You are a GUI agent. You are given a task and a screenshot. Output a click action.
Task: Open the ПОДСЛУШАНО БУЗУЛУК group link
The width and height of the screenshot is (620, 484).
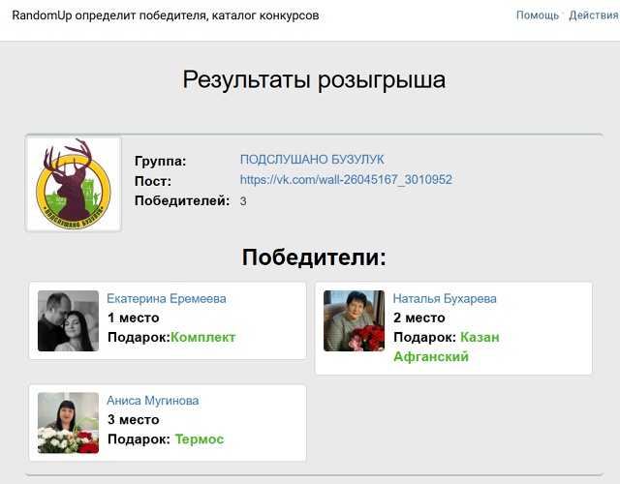pyautogui.click(x=312, y=159)
